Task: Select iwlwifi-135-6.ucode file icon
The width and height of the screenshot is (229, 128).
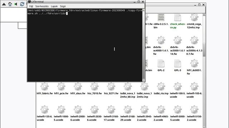Action: pyautogui.click(x=44, y=110)
